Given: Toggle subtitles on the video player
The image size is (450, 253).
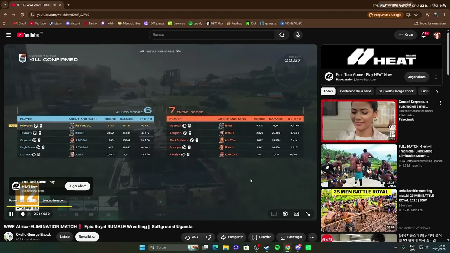Looking at the screenshot, I should [x=274, y=214].
